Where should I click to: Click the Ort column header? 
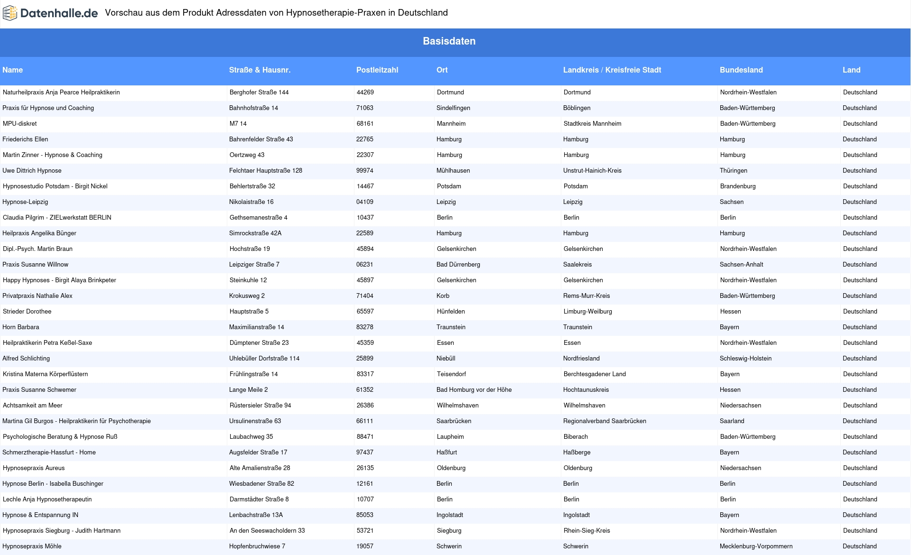442,70
